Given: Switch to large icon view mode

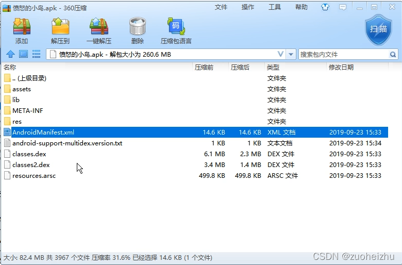Looking at the screenshot, I should pos(23,54).
